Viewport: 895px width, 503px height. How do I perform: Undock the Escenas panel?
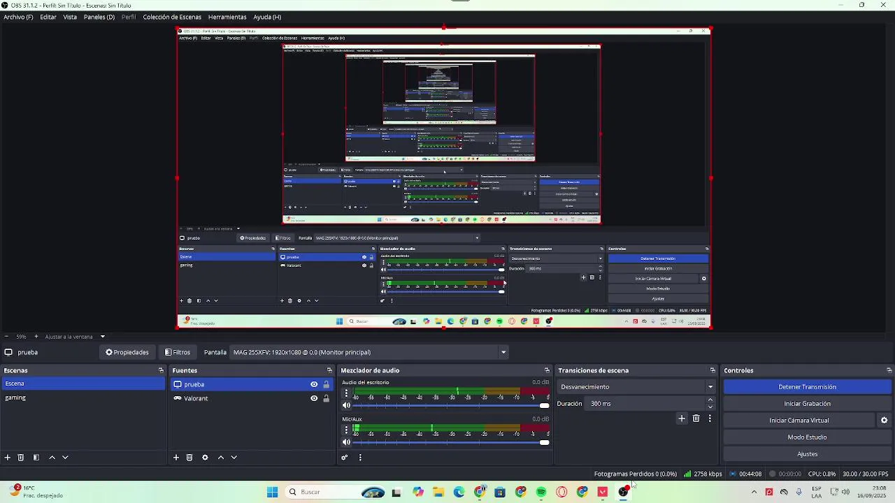[x=161, y=370]
